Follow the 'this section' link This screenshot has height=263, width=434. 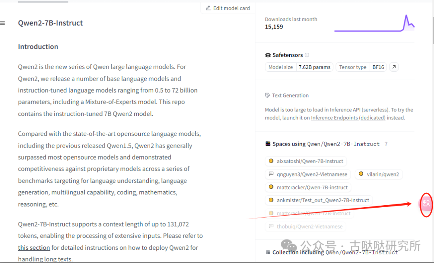click(34, 247)
